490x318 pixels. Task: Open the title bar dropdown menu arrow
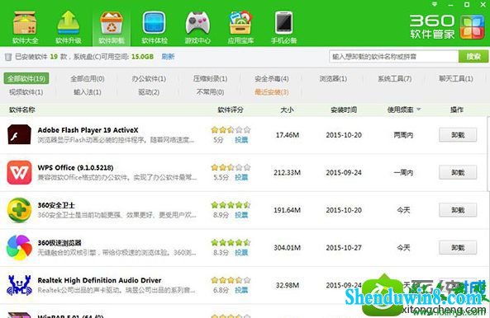435,4
